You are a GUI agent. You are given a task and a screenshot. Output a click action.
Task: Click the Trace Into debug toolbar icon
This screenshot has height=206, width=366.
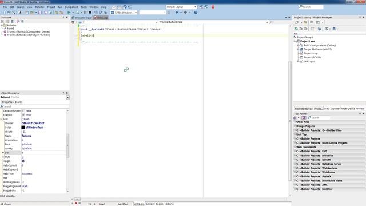[96, 13]
